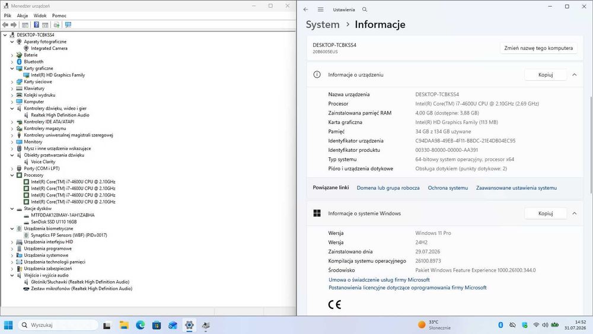The height and width of the screenshot is (334, 593).
Task: Open Ochrona systemu link
Action: pos(448,188)
